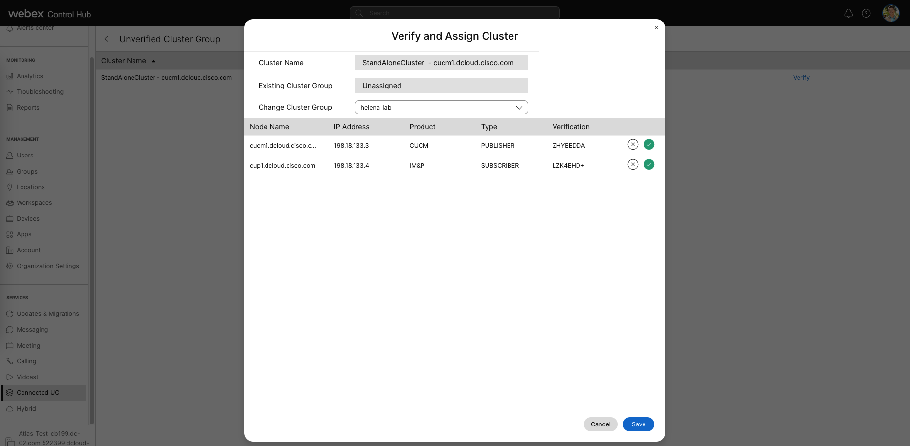Screen dimensions: 910x446
Task: Go back from Unverified Cluster Group
Action: click(107, 39)
